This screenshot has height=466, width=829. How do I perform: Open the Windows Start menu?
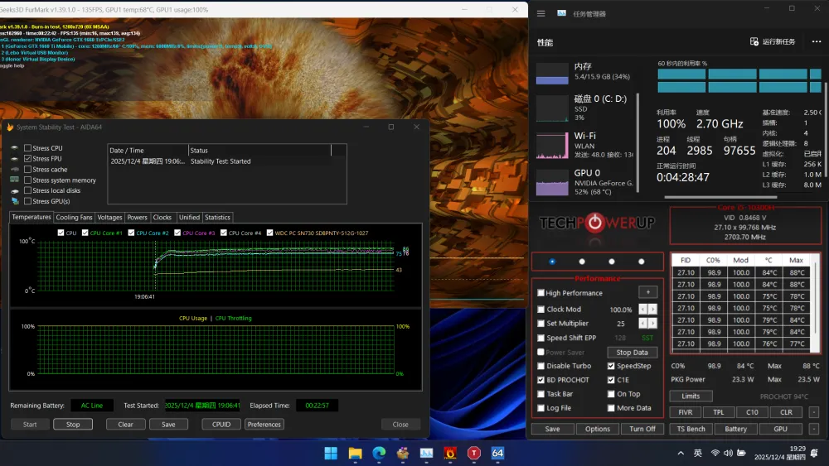pyautogui.click(x=331, y=453)
